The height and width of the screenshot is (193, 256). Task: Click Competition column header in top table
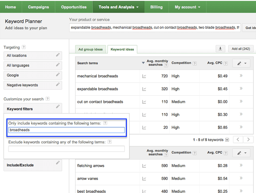(181, 63)
